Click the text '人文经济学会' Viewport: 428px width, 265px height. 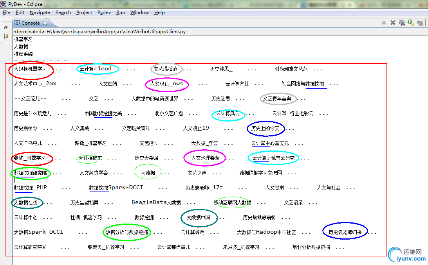click(94, 173)
